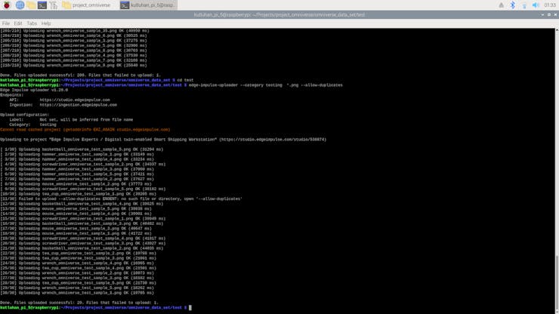
Task: Click the '[21/30] Uploading basketball' sample_2 line
Action: click(x=82, y=248)
